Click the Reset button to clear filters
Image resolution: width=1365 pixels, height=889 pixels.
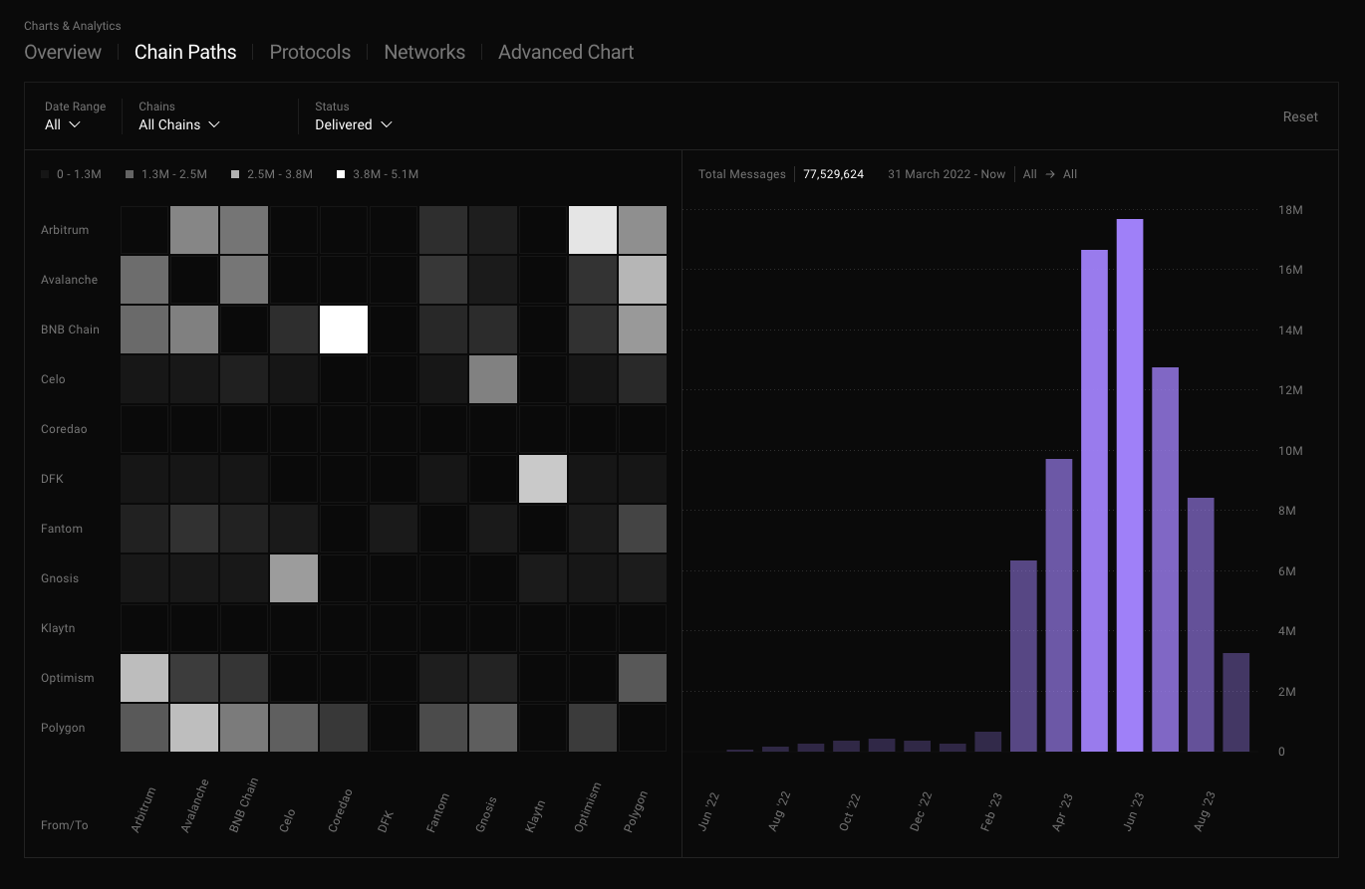[1300, 116]
